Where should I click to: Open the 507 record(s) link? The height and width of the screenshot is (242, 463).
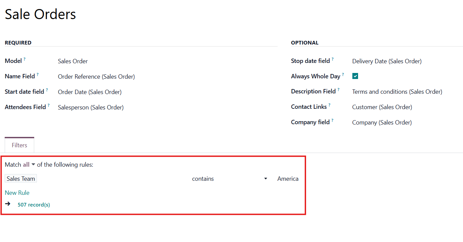pos(34,205)
